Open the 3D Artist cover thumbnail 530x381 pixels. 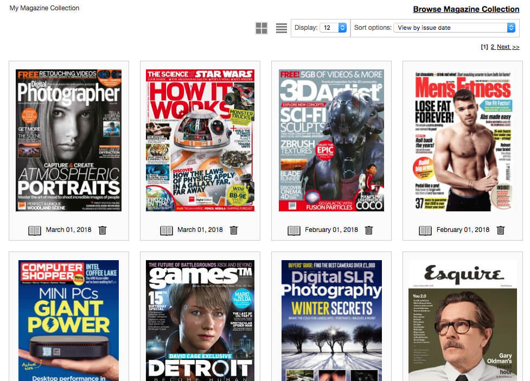[x=331, y=140]
